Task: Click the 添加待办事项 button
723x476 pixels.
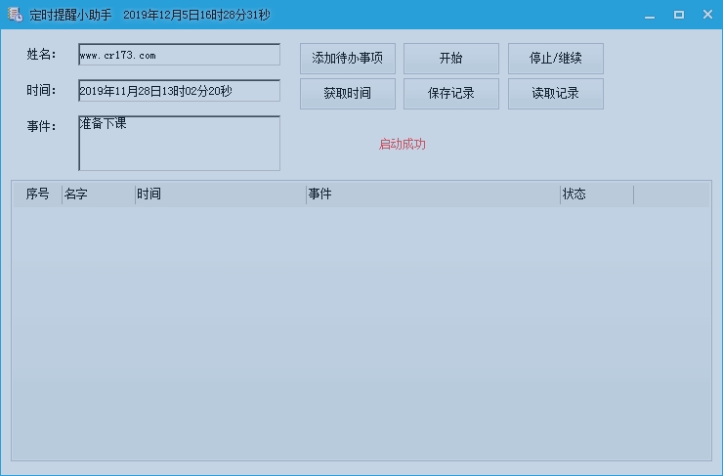Action: (x=347, y=59)
